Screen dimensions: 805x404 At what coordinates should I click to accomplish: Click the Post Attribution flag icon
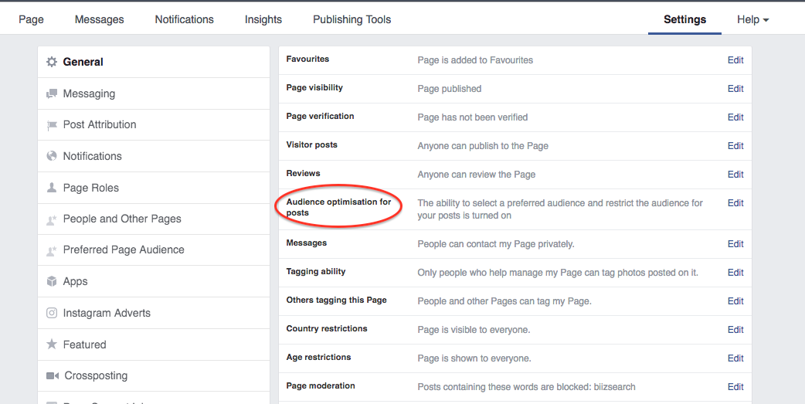[x=52, y=125]
